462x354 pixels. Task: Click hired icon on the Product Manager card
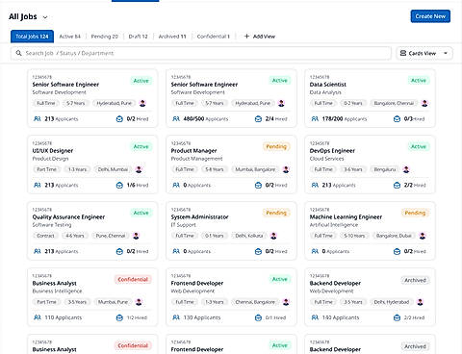click(x=258, y=185)
